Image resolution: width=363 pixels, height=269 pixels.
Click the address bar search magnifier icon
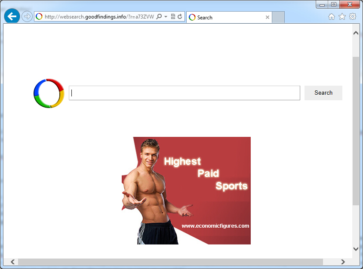(x=159, y=17)
